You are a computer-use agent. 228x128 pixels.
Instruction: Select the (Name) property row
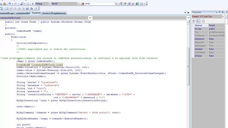coord(209,25)
